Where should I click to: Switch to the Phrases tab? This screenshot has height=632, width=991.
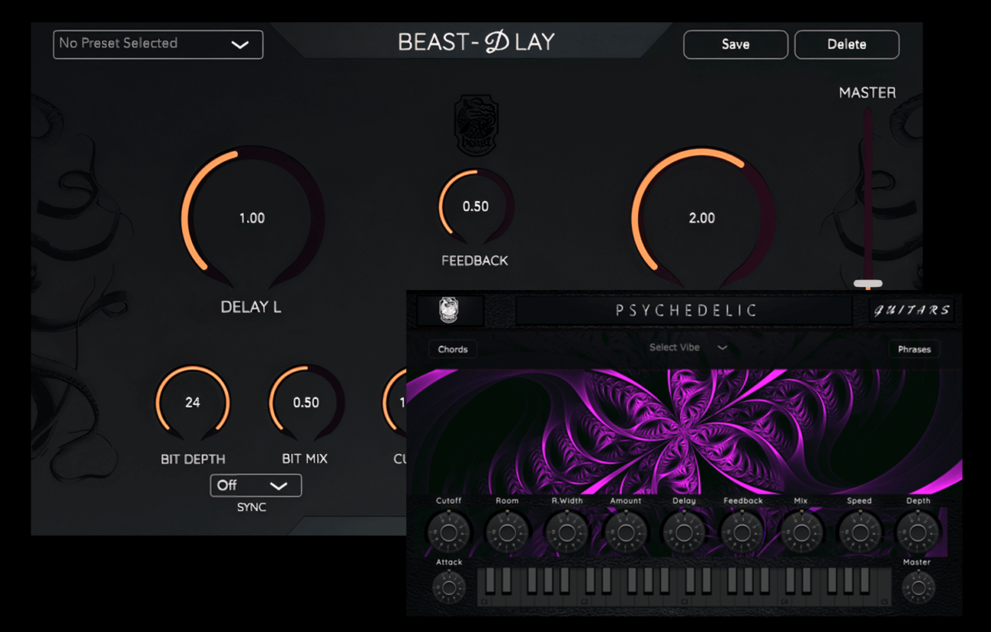pyautogui.click(x=914, y=349)
